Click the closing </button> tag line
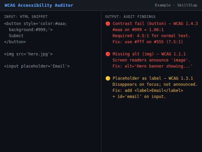Screen dimensions: 202x152 [15, 42]
